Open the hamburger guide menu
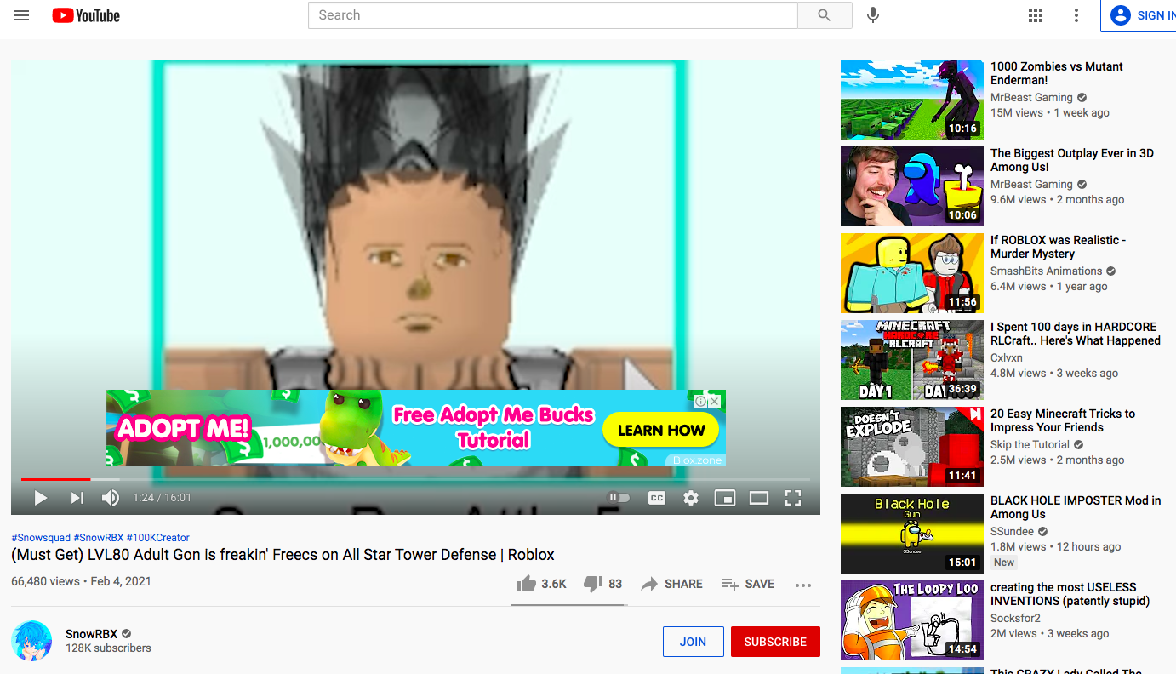This screenshot has width=1176, height=674. 21,15
